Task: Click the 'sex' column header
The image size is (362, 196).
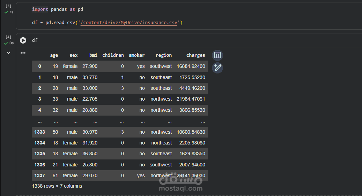Action: pos(74,55)
